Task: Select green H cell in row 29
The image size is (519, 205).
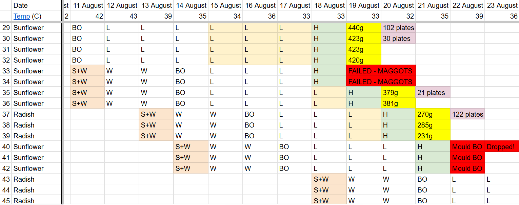Action: point(329,28)
